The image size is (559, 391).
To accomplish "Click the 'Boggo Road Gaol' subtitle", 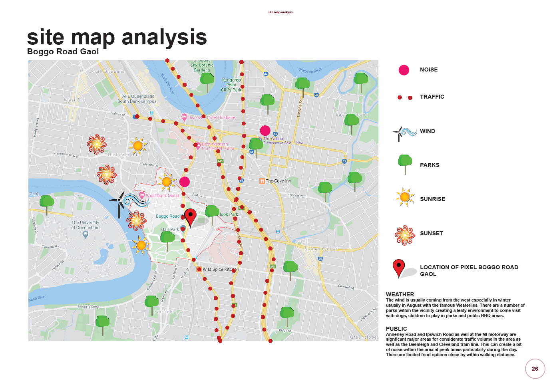I will [63, 52].
